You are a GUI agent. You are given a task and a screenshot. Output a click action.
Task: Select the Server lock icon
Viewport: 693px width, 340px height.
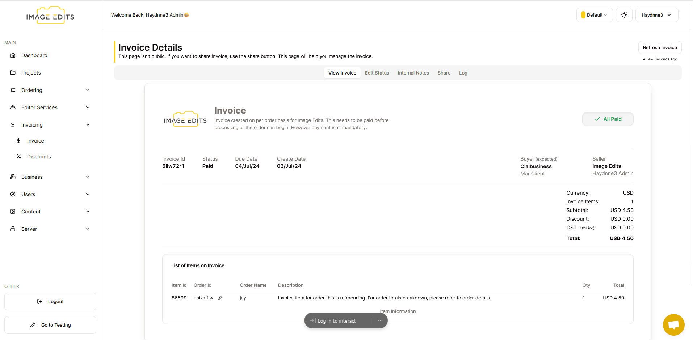pos(13,229)
